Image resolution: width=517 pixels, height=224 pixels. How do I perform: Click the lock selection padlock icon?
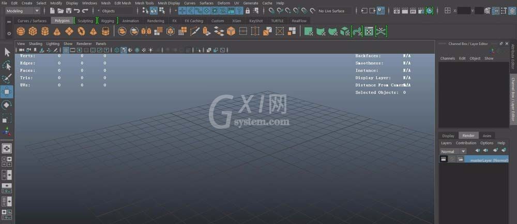click(x=248, y=10)
